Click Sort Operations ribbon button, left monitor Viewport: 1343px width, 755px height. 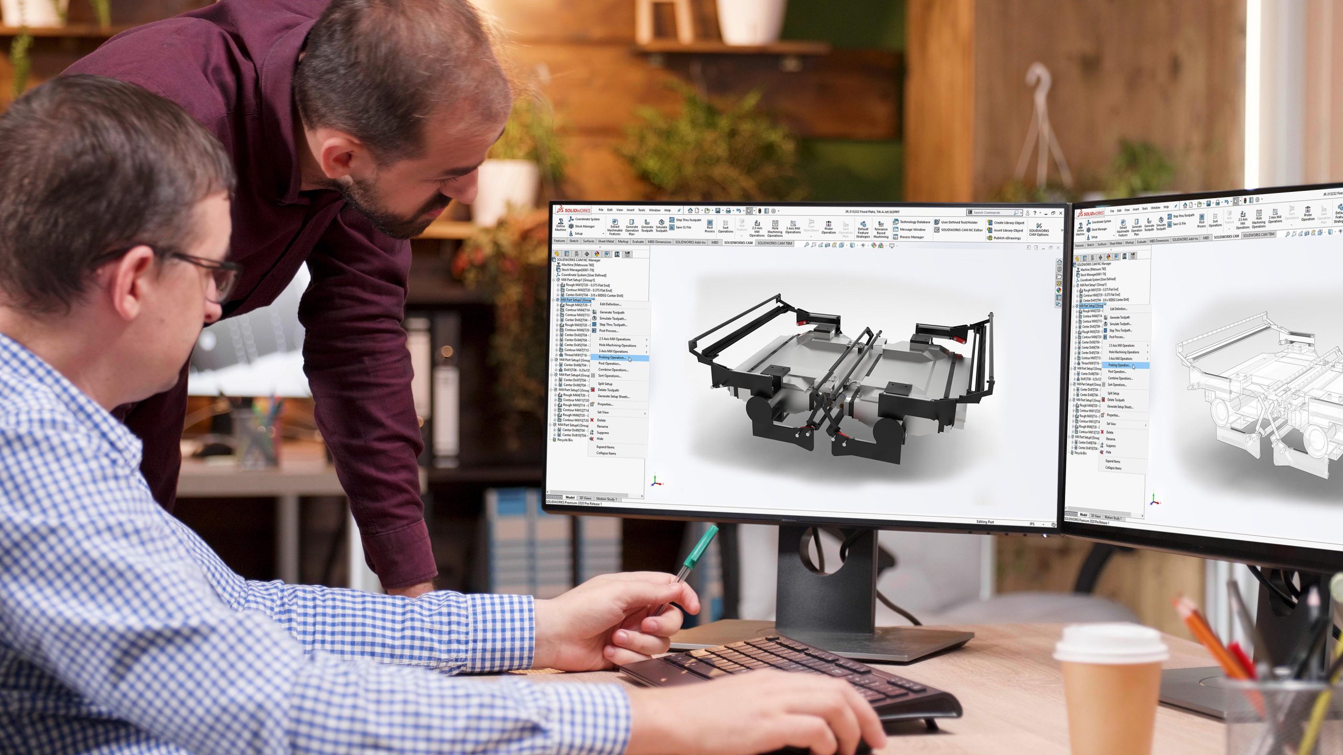pyautogui.click(x=726, y=226)
